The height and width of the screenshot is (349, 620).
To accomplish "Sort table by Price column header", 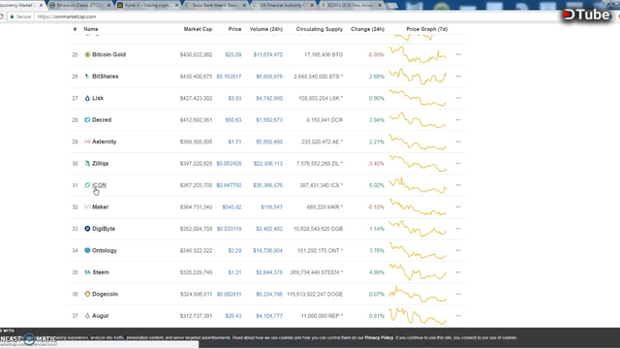I will point(234,29).
